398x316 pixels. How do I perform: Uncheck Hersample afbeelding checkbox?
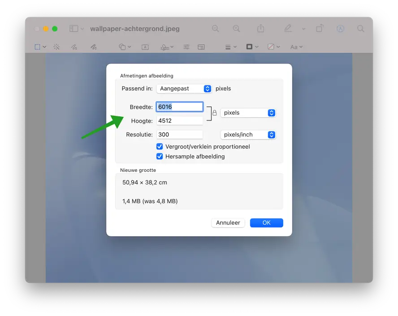(160, 156)
